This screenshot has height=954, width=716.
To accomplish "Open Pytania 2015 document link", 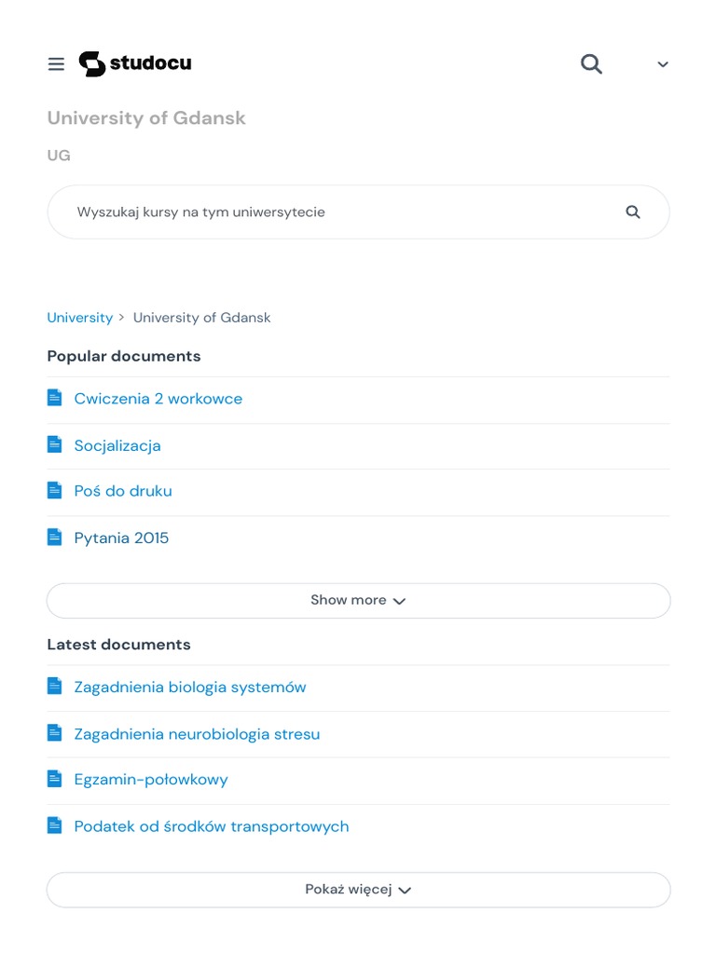I will [x=121, y=538].
